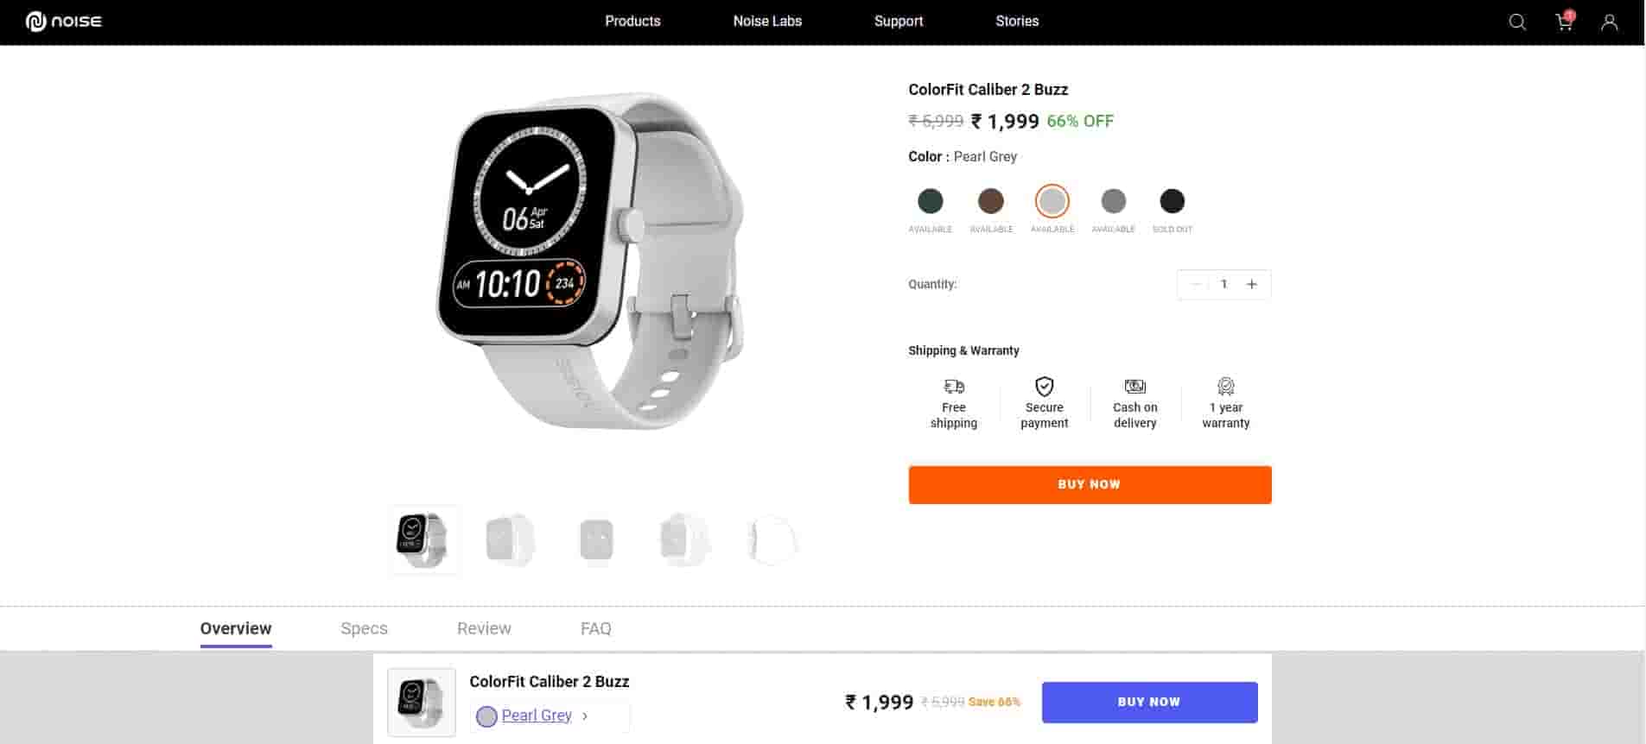Select the sold out black color
The image size is (1646, 744).
point(1172,201)
